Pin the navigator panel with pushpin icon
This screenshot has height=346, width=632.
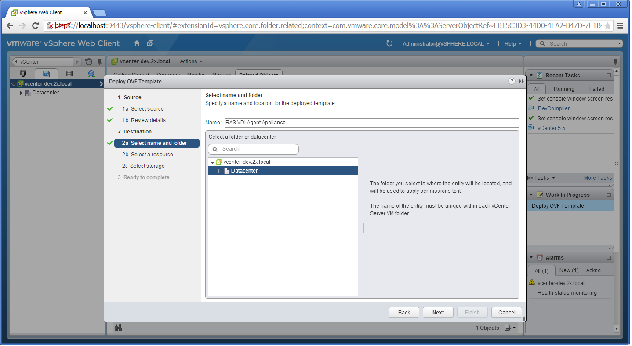click(x=100, y=62)
